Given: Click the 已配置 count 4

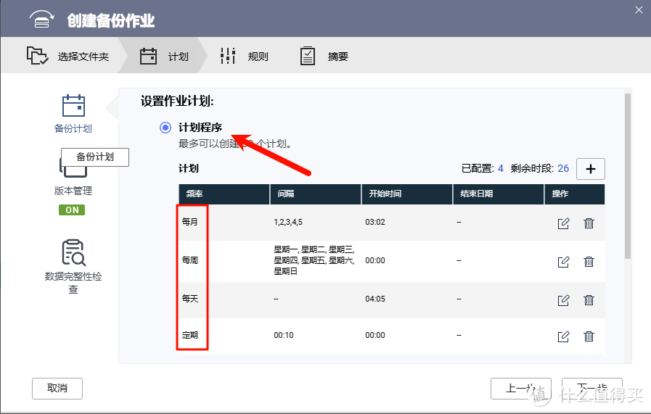Looking at the screenshot, I should [x=501, y=168].
